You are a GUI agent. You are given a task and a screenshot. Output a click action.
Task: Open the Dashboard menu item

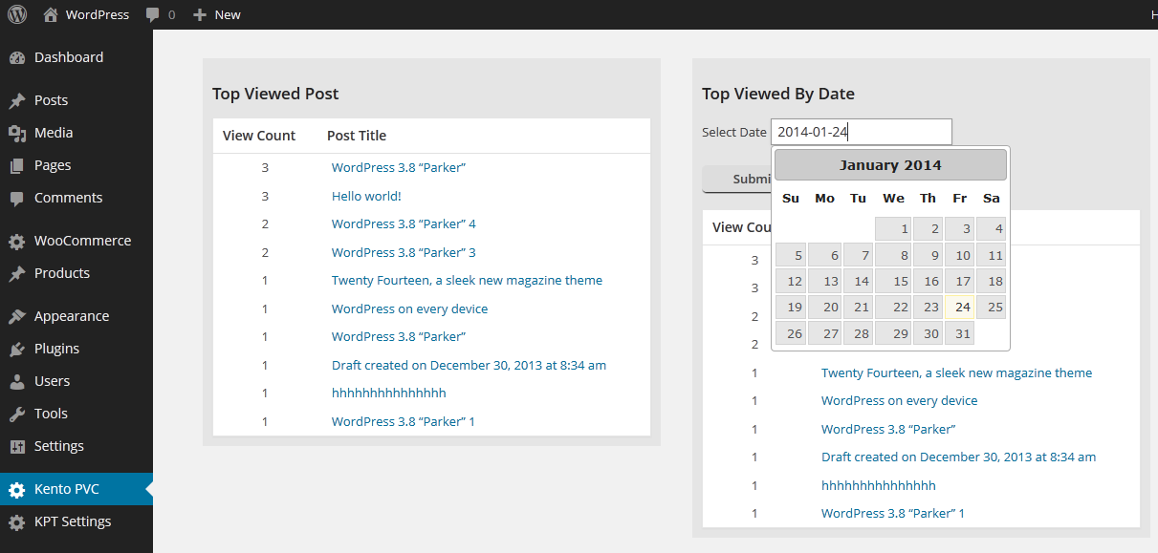(x=76, y=57)
